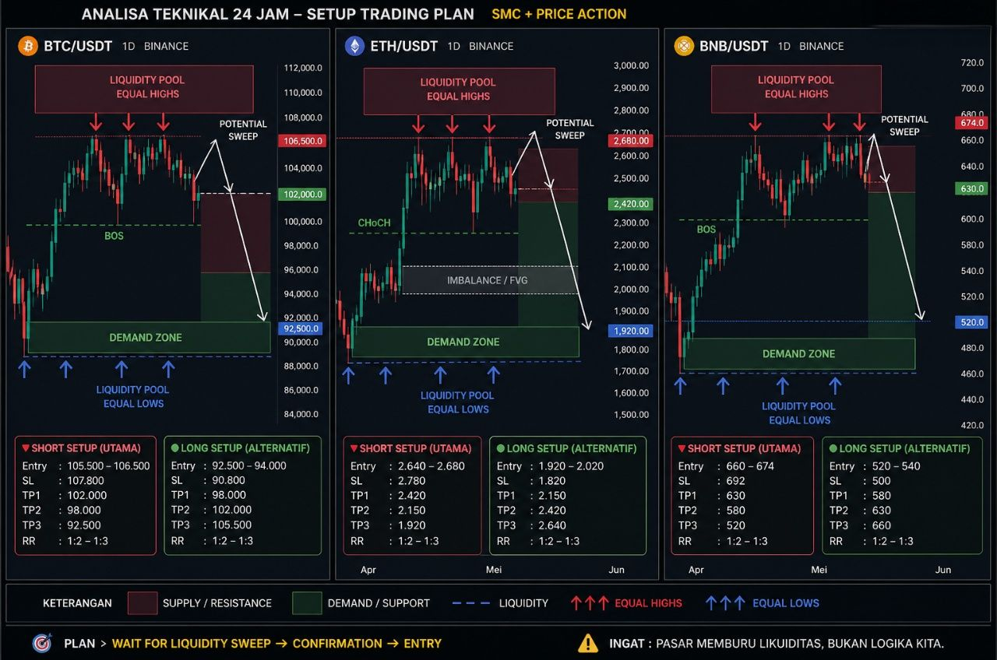Click Potential Sweep label on ETH chart
The width and height of the screenshot is (997, 660).
tap(569, 129)
